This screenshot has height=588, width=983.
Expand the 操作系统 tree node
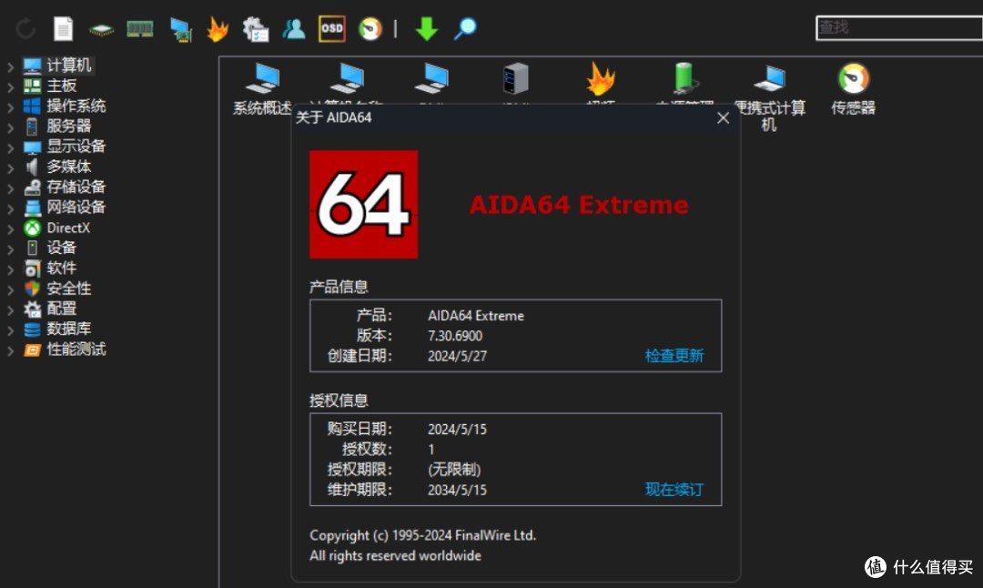(10, 106)
